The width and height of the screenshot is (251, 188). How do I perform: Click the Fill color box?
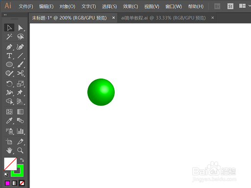[10, 164]
